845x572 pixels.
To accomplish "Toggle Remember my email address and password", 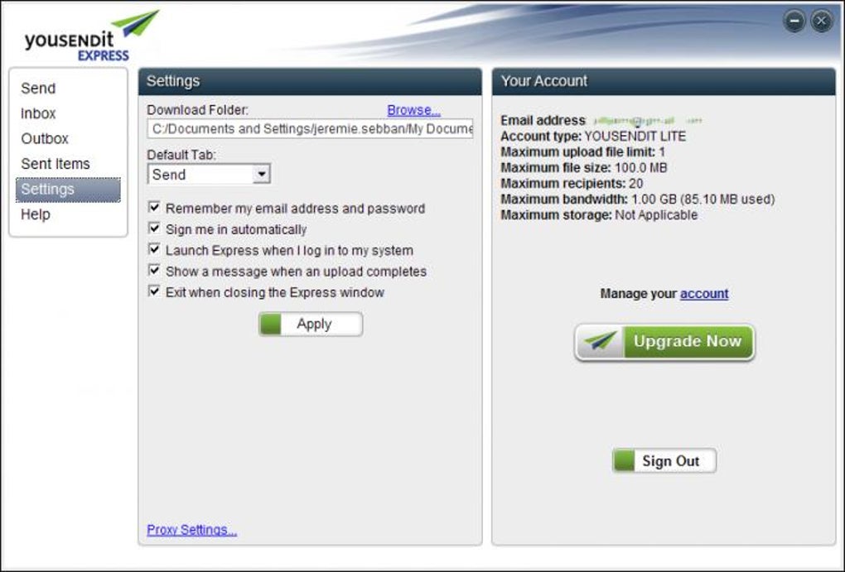I will (154, 208).
